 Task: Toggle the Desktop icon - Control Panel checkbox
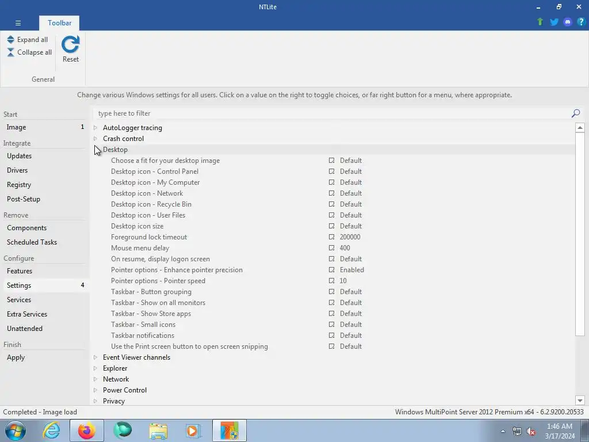point(331,172)
